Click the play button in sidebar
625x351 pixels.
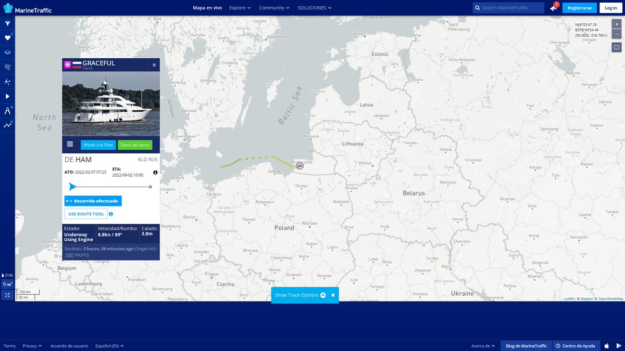(x=7, y=96)
